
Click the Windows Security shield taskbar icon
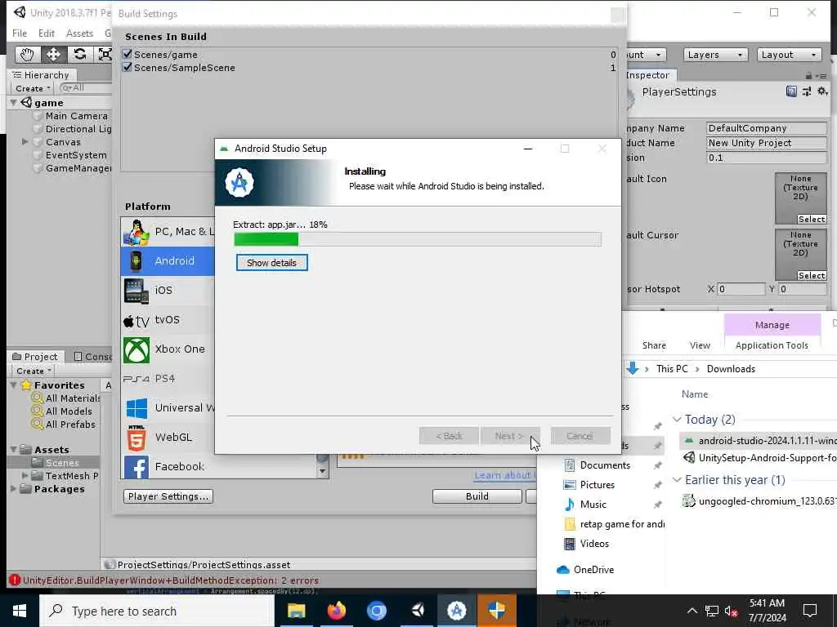pos(496,611)
